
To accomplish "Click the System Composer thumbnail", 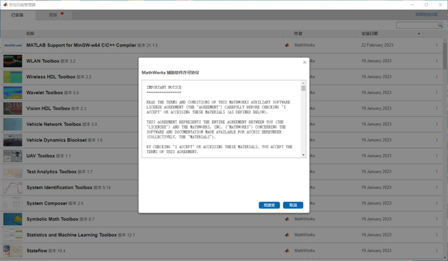I will [x=13, y=203].
